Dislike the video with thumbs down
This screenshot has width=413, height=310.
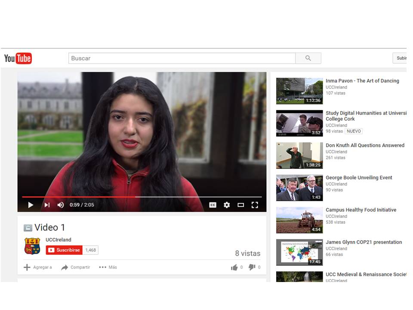[252, 267]
